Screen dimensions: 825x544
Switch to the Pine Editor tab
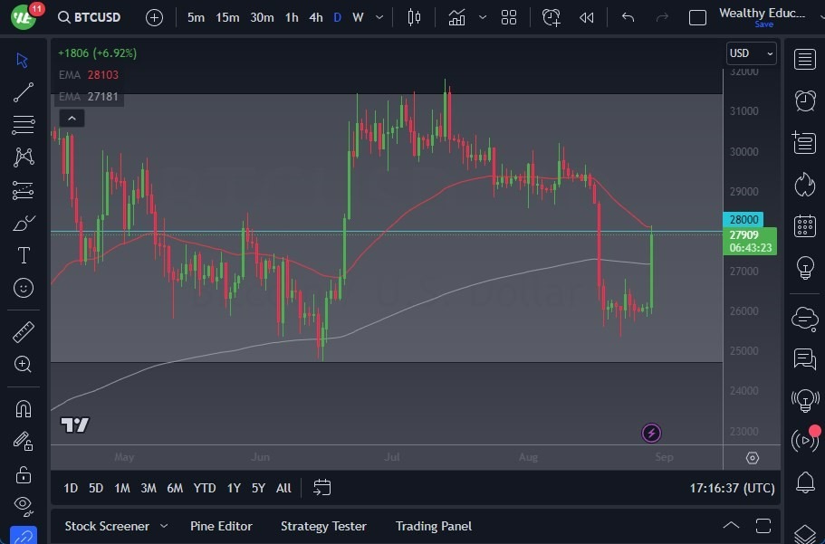pos(221,526)
